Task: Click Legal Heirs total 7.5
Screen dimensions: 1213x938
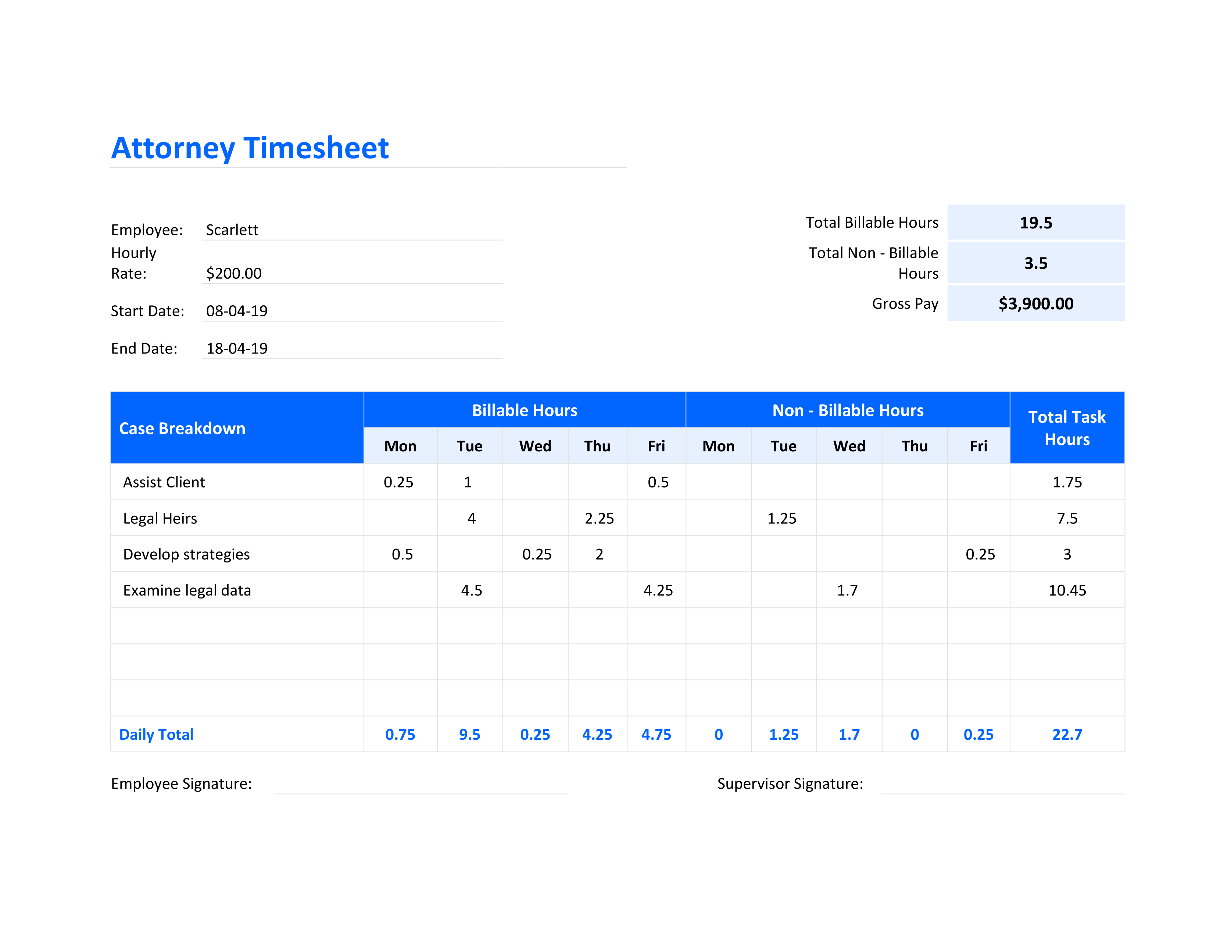Action: 1067,518
